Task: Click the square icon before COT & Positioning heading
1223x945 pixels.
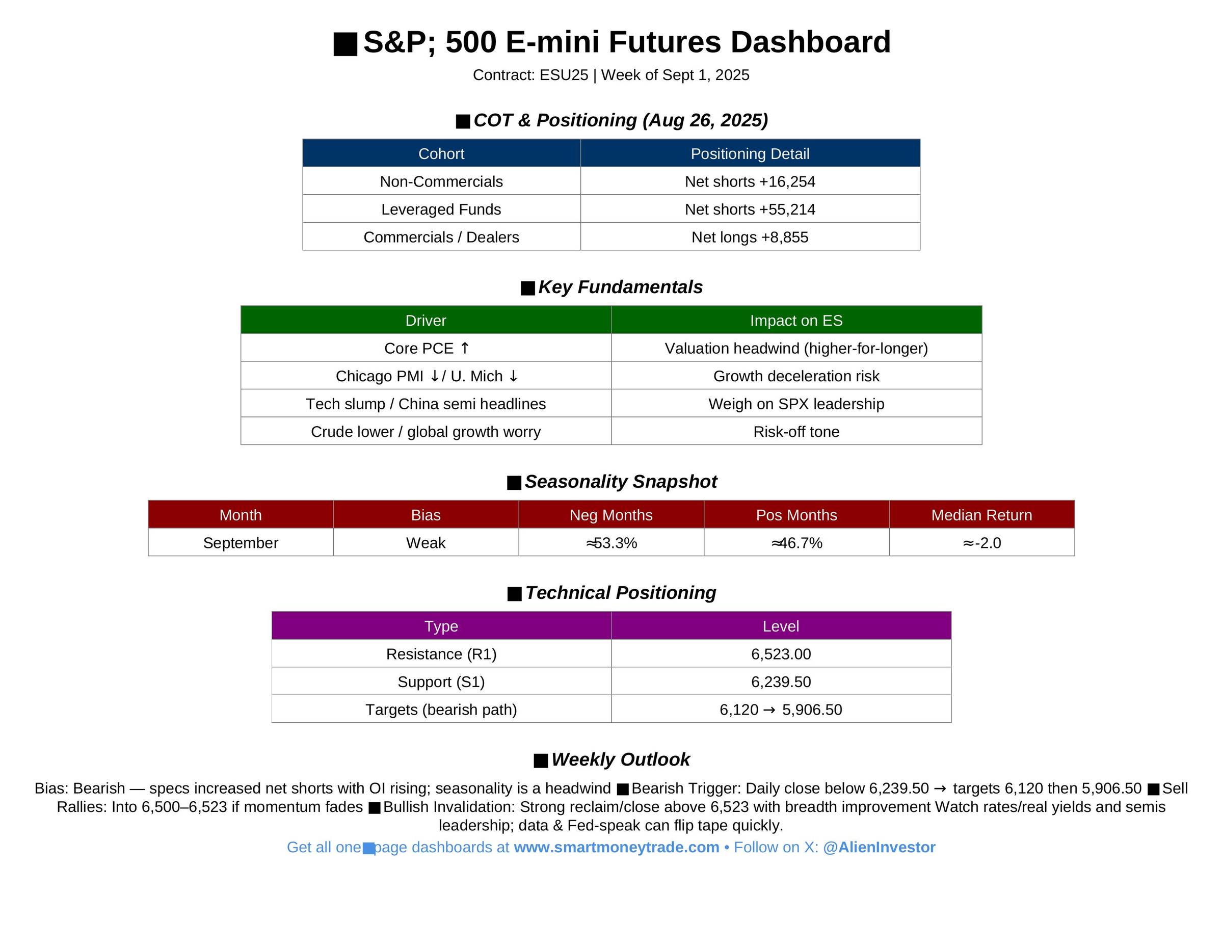Action: pos(463,121)
